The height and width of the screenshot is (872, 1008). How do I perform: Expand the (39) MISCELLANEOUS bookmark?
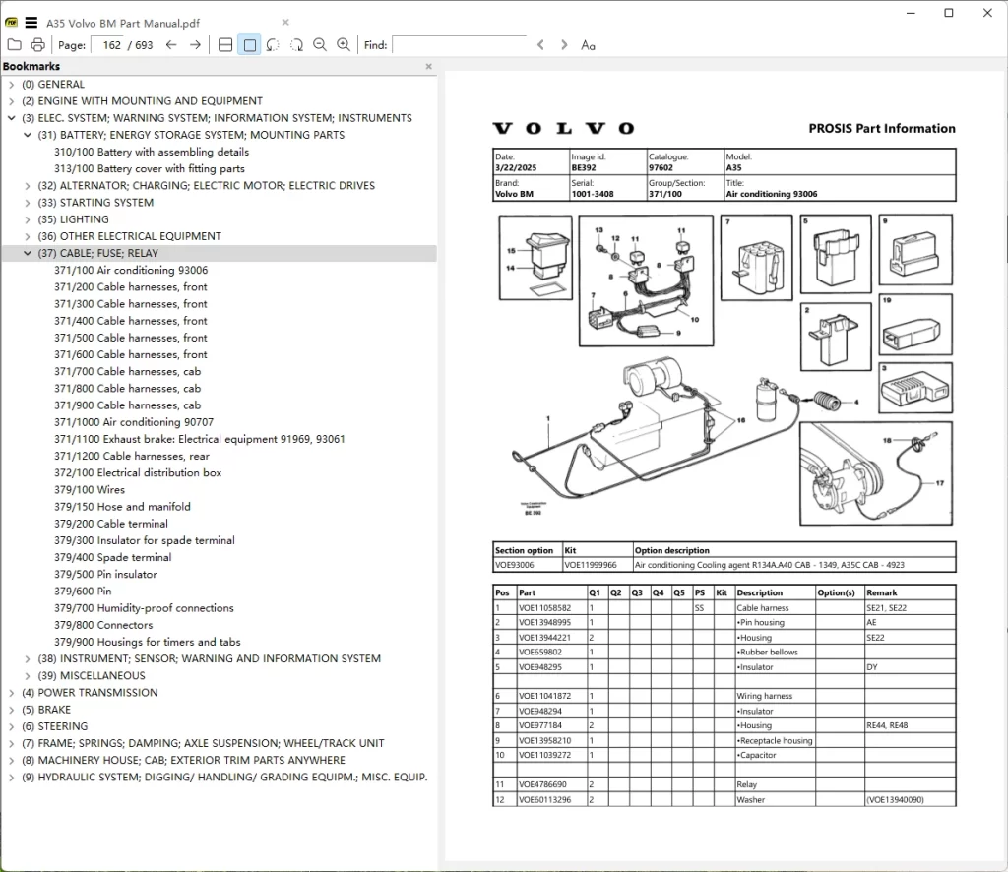[27, 676]
